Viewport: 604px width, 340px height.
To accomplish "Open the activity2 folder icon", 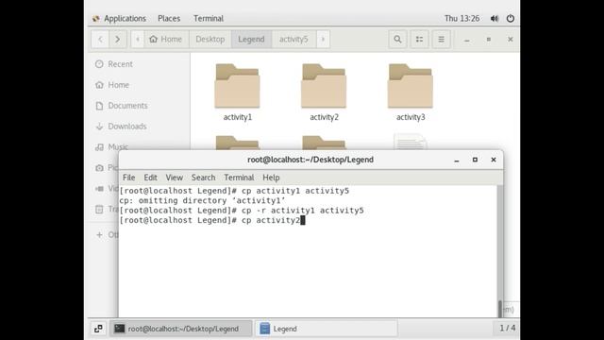I will pyautogui.click(x=324, y=86).
